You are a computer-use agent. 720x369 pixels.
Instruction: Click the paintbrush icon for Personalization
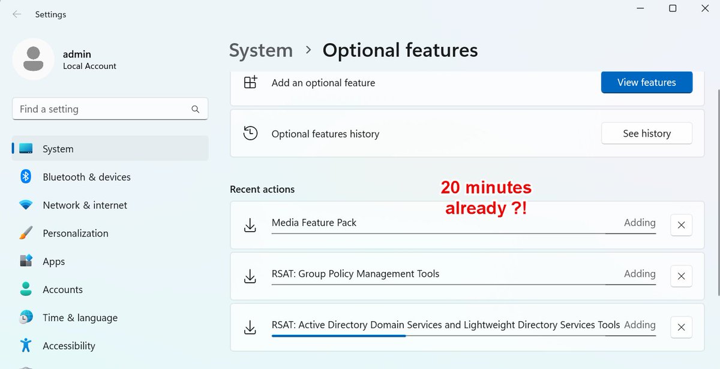click(x=26, y=233)
